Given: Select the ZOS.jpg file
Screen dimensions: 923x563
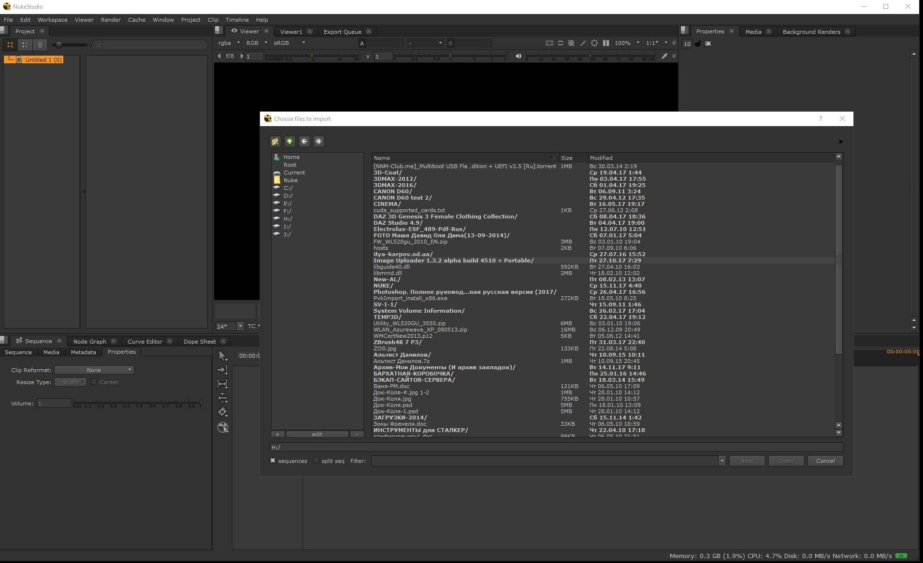Looking at the screenshot, I should [385, 348].
